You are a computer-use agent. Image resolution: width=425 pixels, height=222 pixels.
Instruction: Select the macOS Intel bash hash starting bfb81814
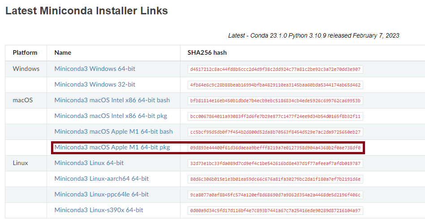[x=275, y=101]
